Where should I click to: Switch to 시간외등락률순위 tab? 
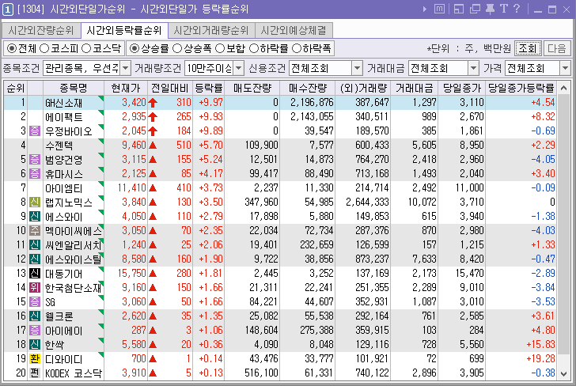click(124, 31)
